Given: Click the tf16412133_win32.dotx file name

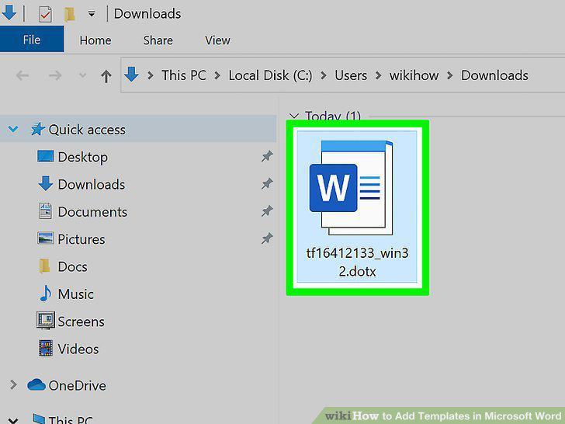Looking at the screenshot, I should pos(357,262).
